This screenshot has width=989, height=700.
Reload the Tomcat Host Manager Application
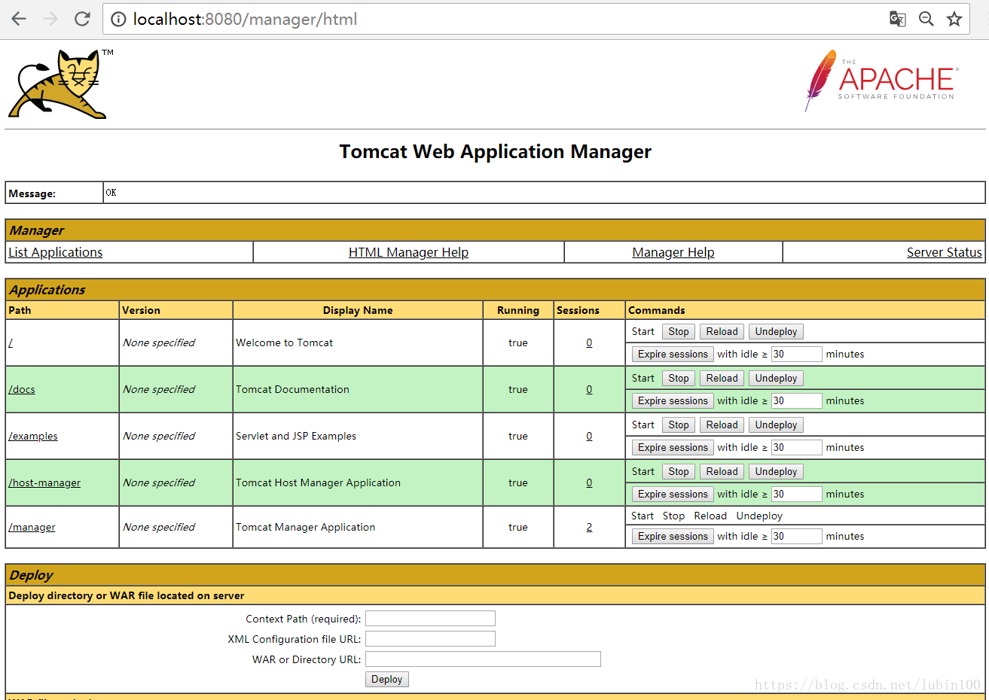click(722, 471)
